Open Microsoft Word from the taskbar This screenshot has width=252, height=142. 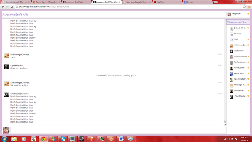121,139
